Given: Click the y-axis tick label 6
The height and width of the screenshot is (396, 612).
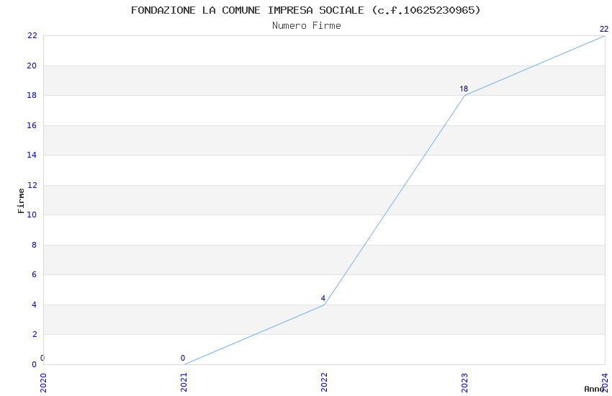Looking at the screenshot, I should (x=35, y=274).
